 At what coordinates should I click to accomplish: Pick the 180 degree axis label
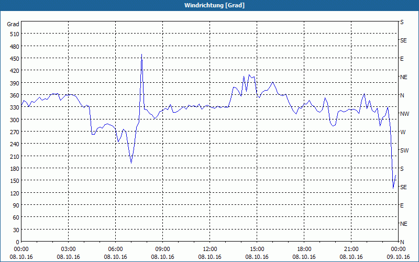(15, 169)
